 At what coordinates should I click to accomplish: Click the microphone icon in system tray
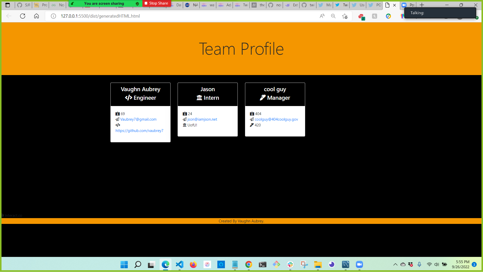pyautogui.click(x=419, y=264)
